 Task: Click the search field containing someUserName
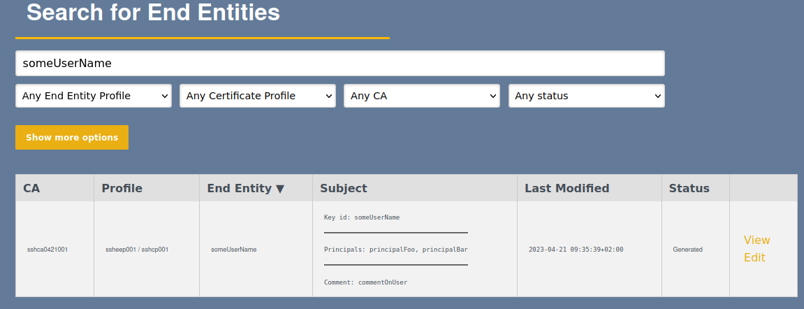[339, 63]
